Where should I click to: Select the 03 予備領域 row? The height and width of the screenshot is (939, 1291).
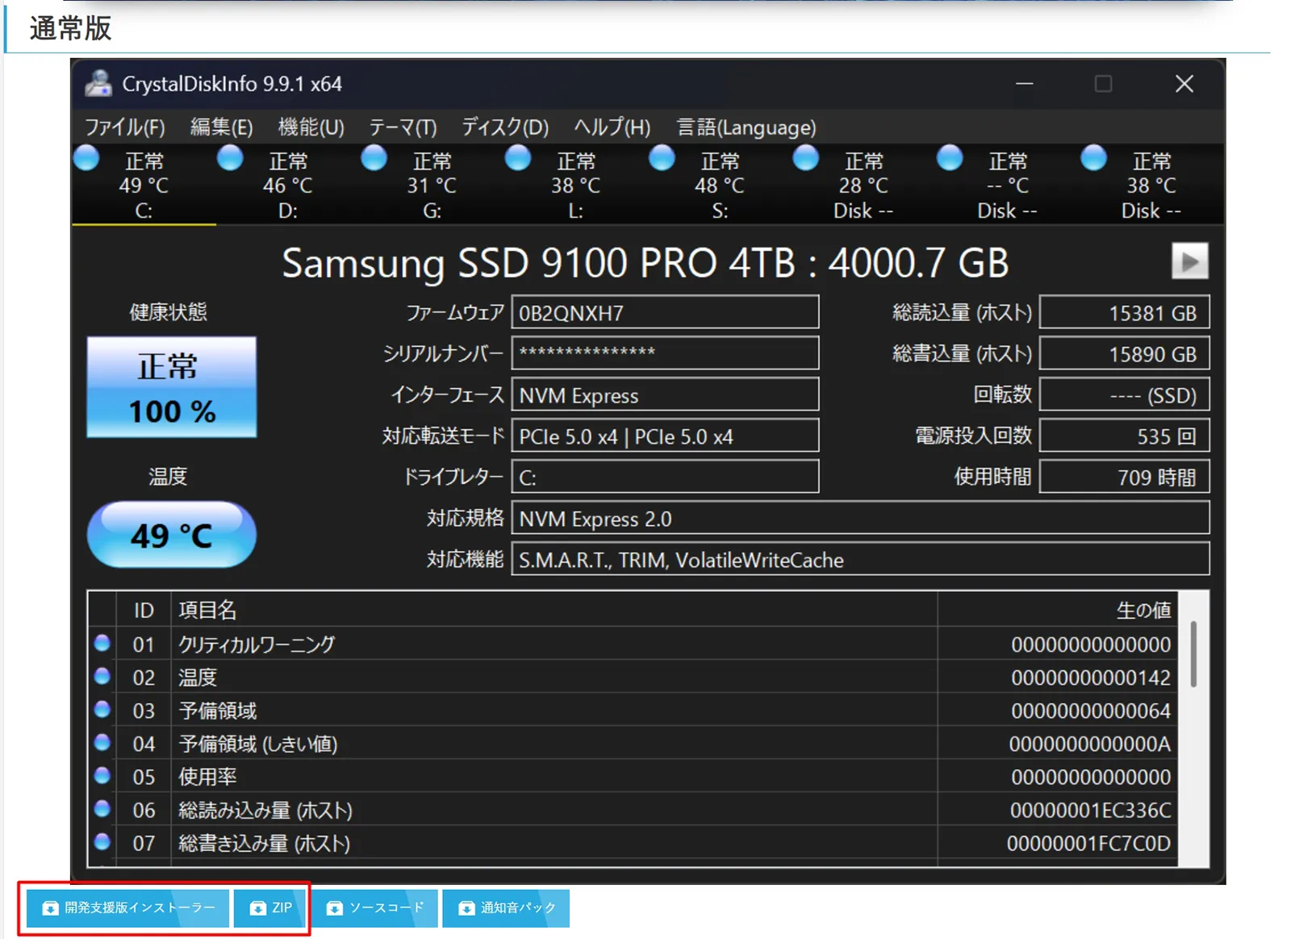[633, 710]
